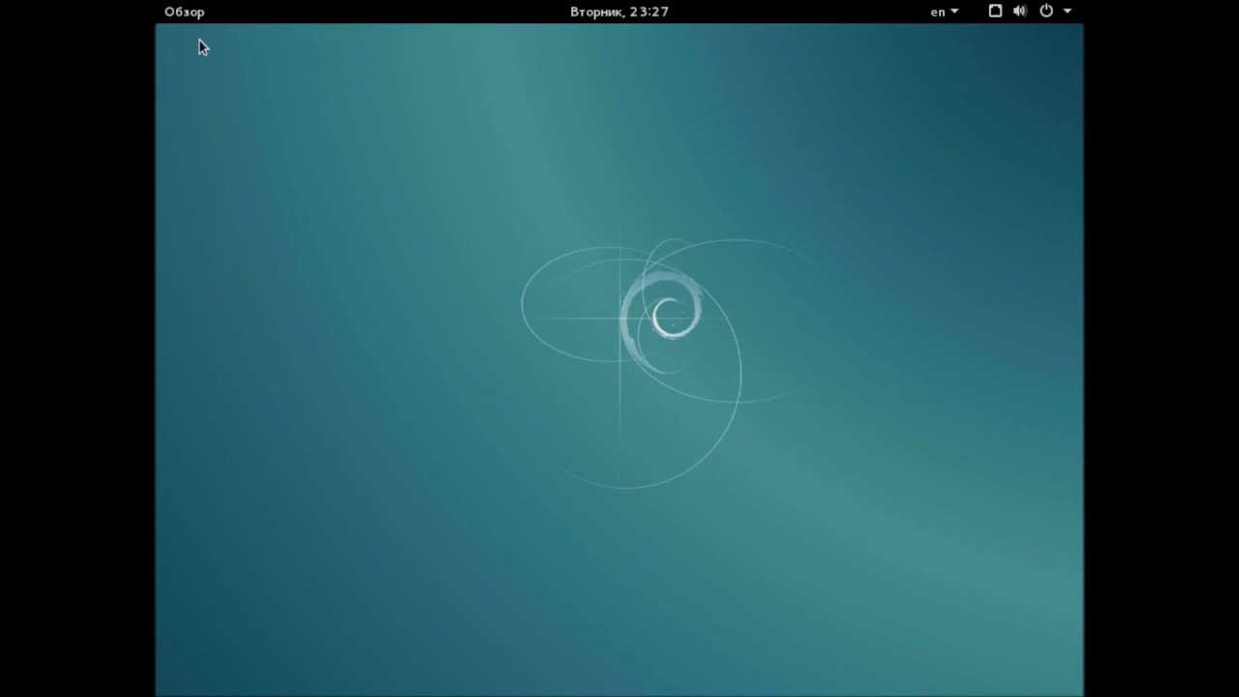This screenshot has height=697, width=1239.
Task: Open the calendar via Вторник, 23:27 clock
Action: pos(619,12)
